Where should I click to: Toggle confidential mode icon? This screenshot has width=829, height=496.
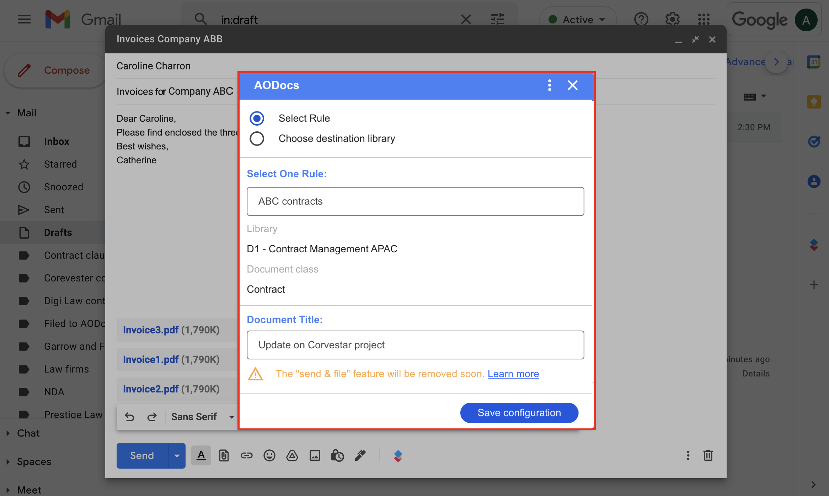tap(337, 456)
